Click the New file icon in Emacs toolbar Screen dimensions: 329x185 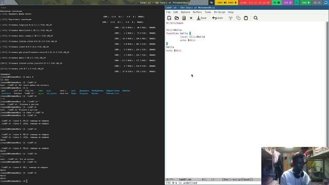(x=169, y=18)
